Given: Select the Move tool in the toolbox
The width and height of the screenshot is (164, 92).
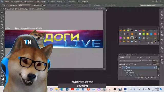Looking at the screenshot, I should (2, 13).
